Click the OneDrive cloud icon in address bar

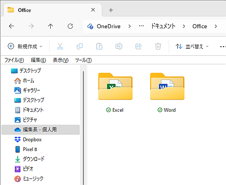90,26
